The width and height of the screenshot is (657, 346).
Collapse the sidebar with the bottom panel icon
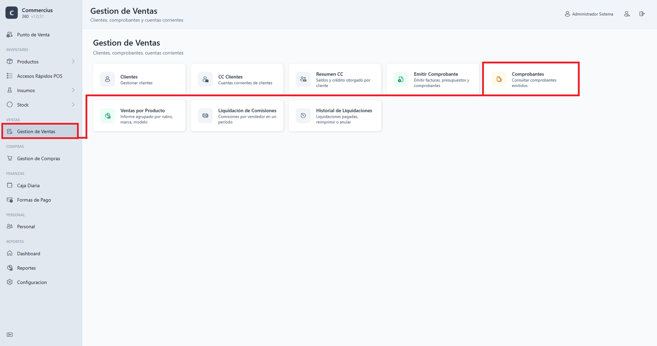tap(10, 335)
